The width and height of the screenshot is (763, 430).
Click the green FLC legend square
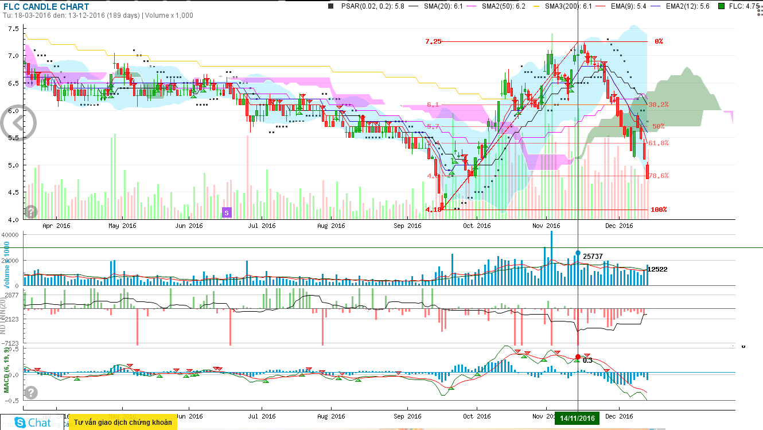722,6
